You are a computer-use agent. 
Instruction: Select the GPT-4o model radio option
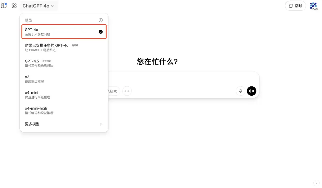pos(64,32)
